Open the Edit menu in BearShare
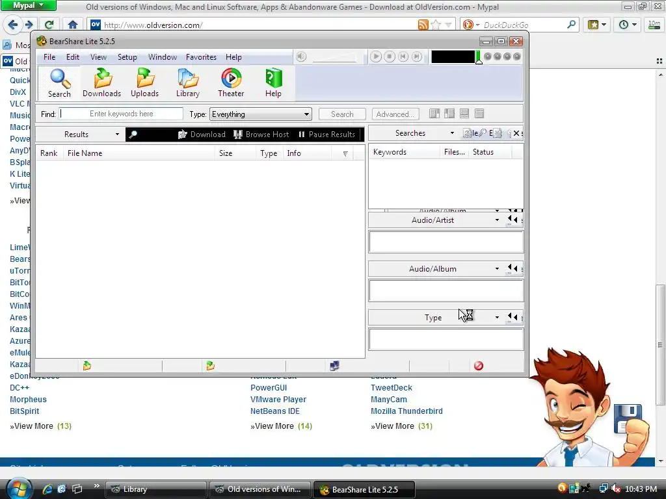 [73, 57]
